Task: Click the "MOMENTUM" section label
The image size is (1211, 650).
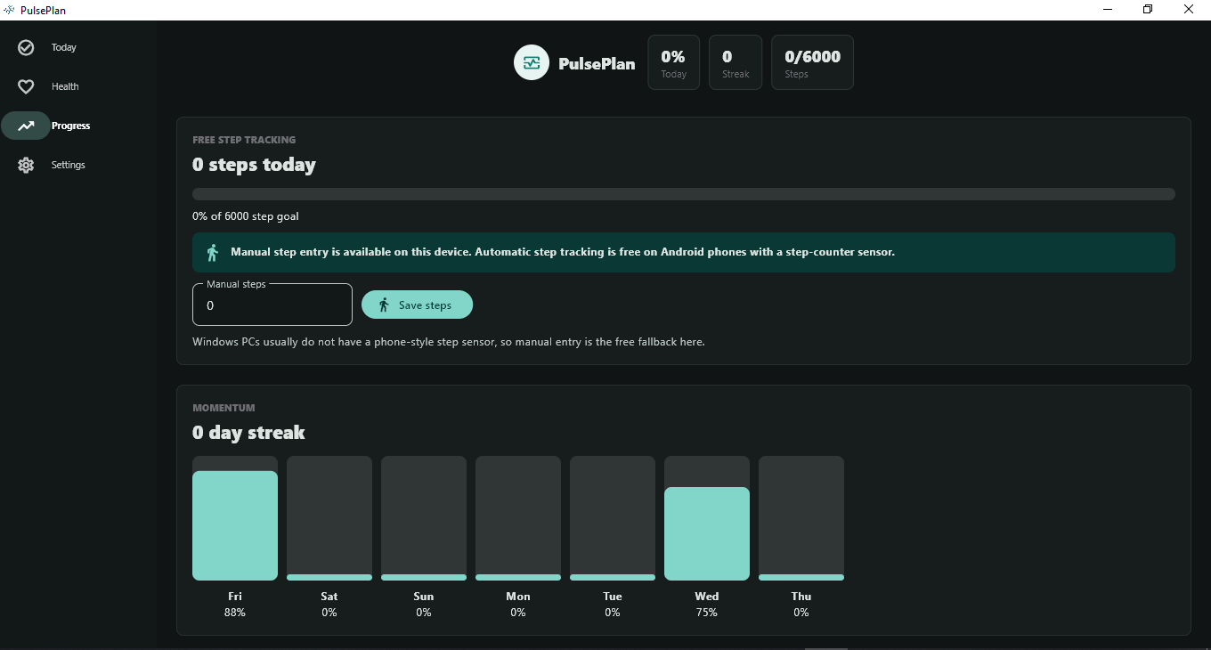Action: (224, 408)
